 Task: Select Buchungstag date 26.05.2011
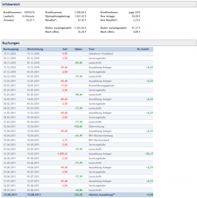tap(9, 158)
